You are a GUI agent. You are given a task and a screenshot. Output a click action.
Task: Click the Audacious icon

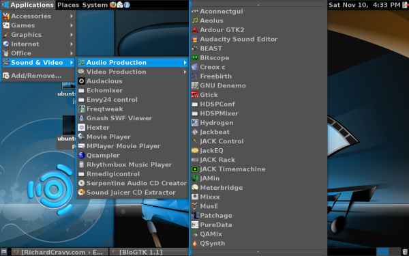click(x=81, y=81)
